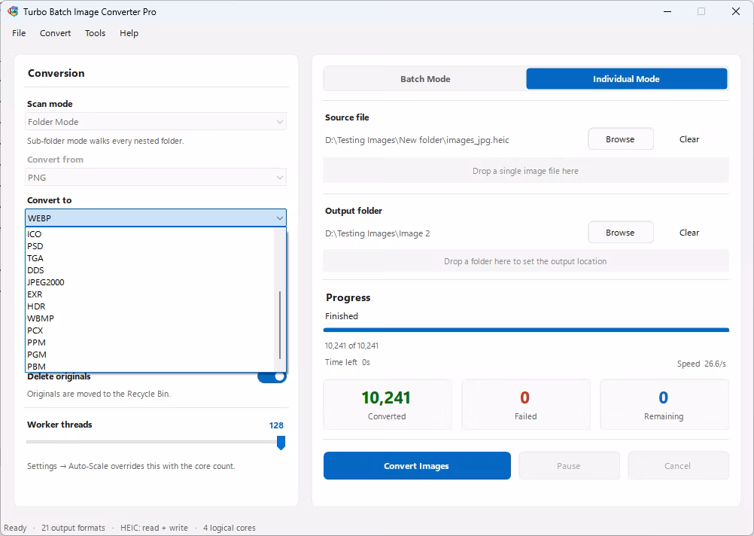
Task: Click the HEIC: read + write status entry
Action: [154, 528]
